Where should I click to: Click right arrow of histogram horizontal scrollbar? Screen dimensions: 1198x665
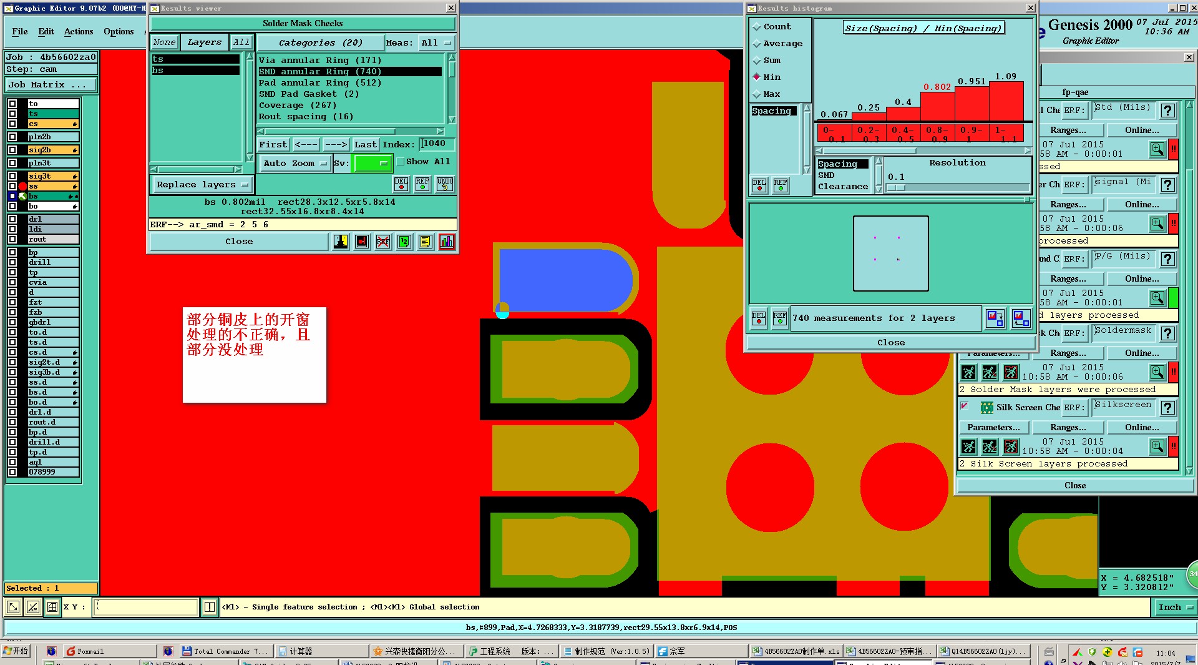[1028, 150]
